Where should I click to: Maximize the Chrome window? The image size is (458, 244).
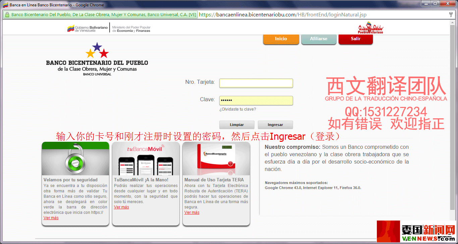coord(435,3)
